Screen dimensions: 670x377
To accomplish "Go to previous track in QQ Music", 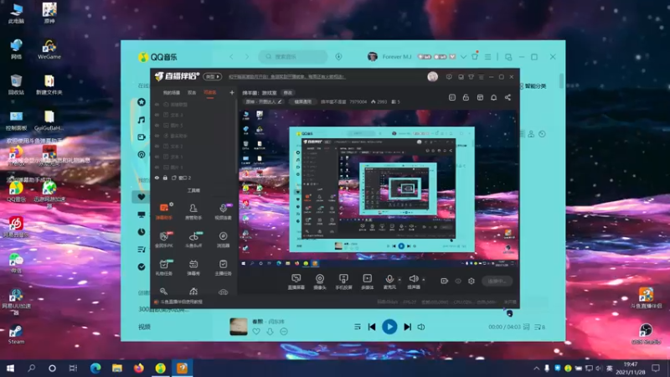I will 372,327.
